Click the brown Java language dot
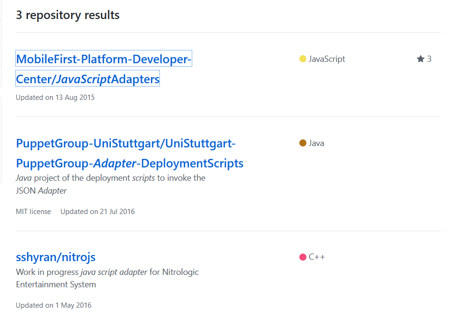 click(x=303, y=143)
